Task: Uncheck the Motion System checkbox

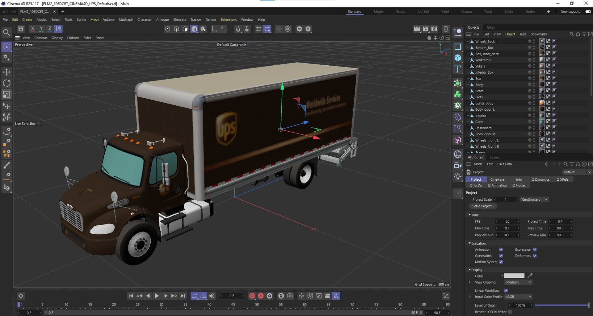Action: [501, 262]
